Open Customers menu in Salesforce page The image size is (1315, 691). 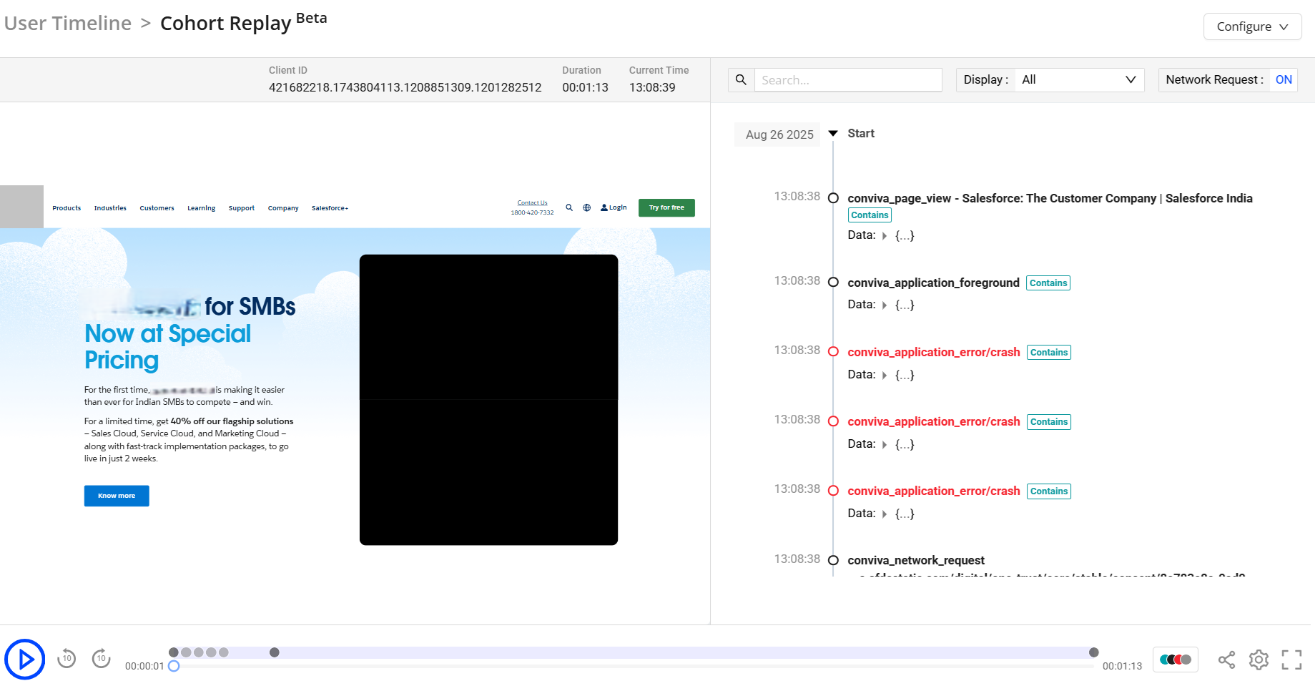[x=157, y=208]
